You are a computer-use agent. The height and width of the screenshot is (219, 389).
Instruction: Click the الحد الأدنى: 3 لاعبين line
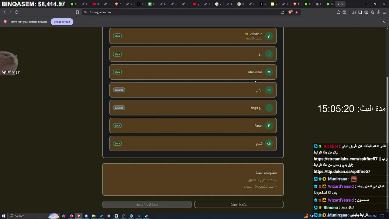pyautogui.click(x=262, y=180)
